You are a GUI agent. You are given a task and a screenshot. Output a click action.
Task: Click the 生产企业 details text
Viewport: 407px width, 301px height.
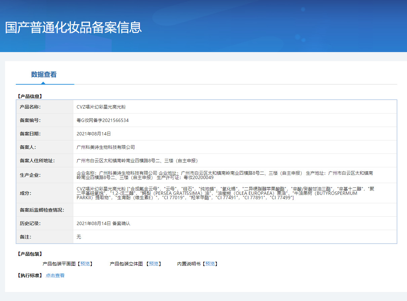click(225, 175)
